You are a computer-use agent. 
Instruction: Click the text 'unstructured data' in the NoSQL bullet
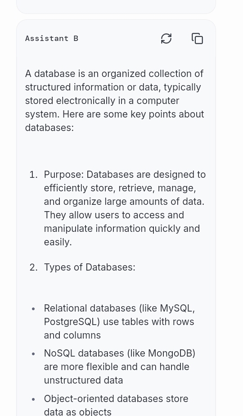[x=83, y=380]
